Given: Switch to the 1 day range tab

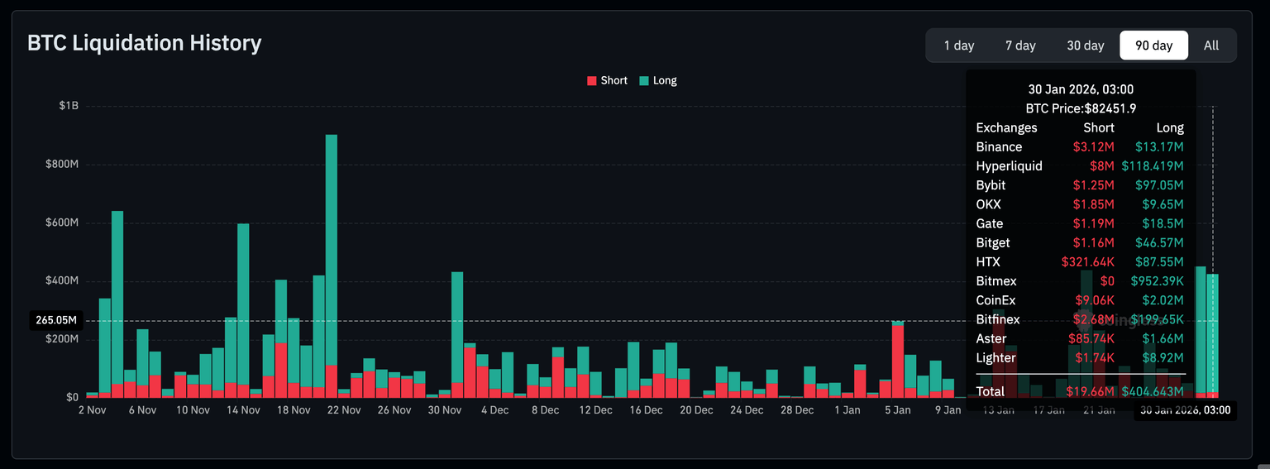Looking at the screenshot, I should 959,45.
